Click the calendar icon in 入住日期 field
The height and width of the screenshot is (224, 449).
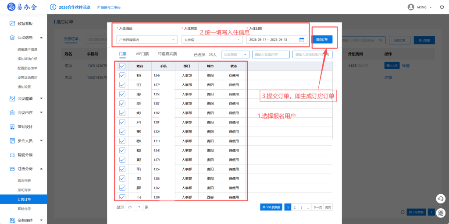tap(302, 40)
